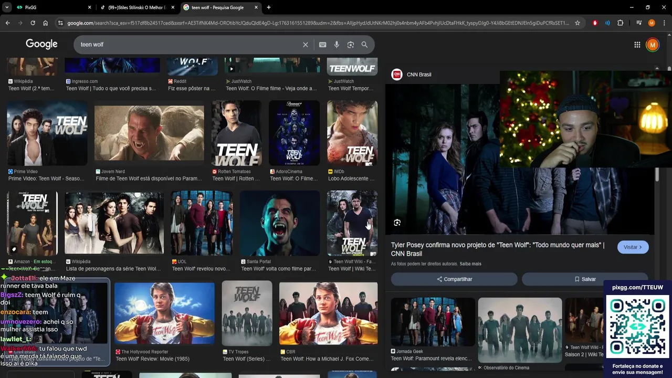Open the Amazon Teen Wolf season poster

[32, 223]
